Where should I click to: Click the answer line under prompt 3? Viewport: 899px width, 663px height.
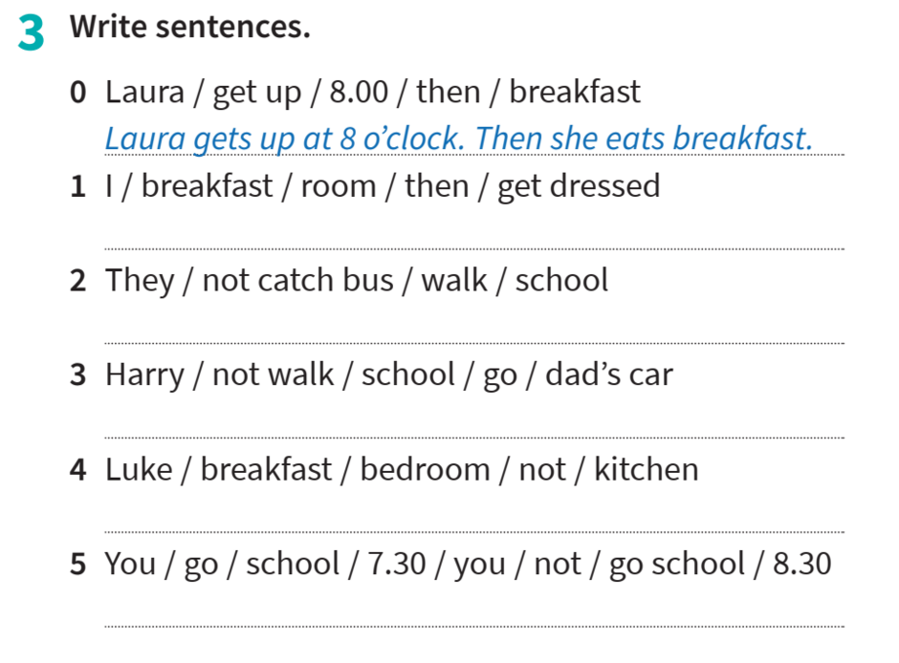(x=474, y=438)
